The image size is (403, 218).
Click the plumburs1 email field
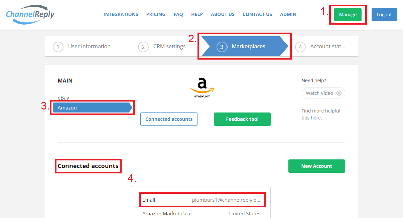click(x=202, y=200)
